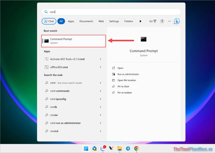The image size is (215, 153).
Task: Expand the cmd web search chevron
Action: [x=100, y=83]
